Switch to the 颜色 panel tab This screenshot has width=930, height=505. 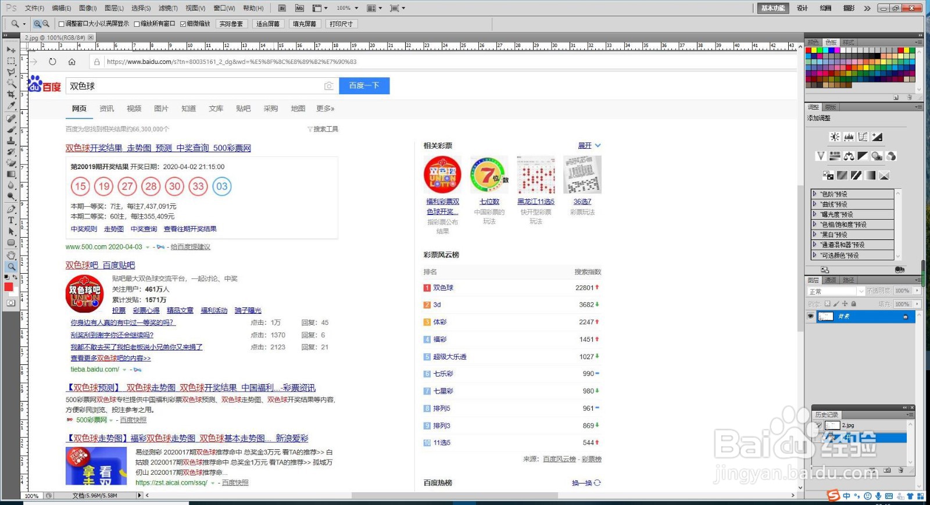pos(813,42)
